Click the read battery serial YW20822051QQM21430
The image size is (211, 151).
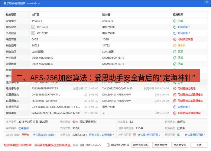coord(117,88)
